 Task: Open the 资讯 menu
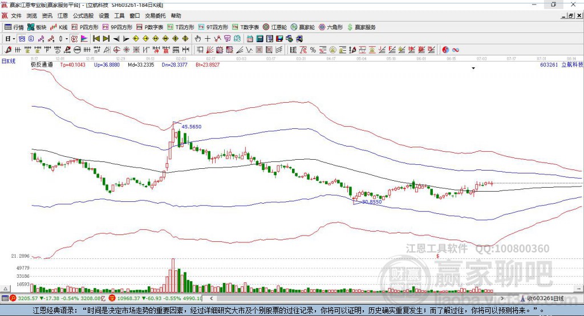(47, 15)
